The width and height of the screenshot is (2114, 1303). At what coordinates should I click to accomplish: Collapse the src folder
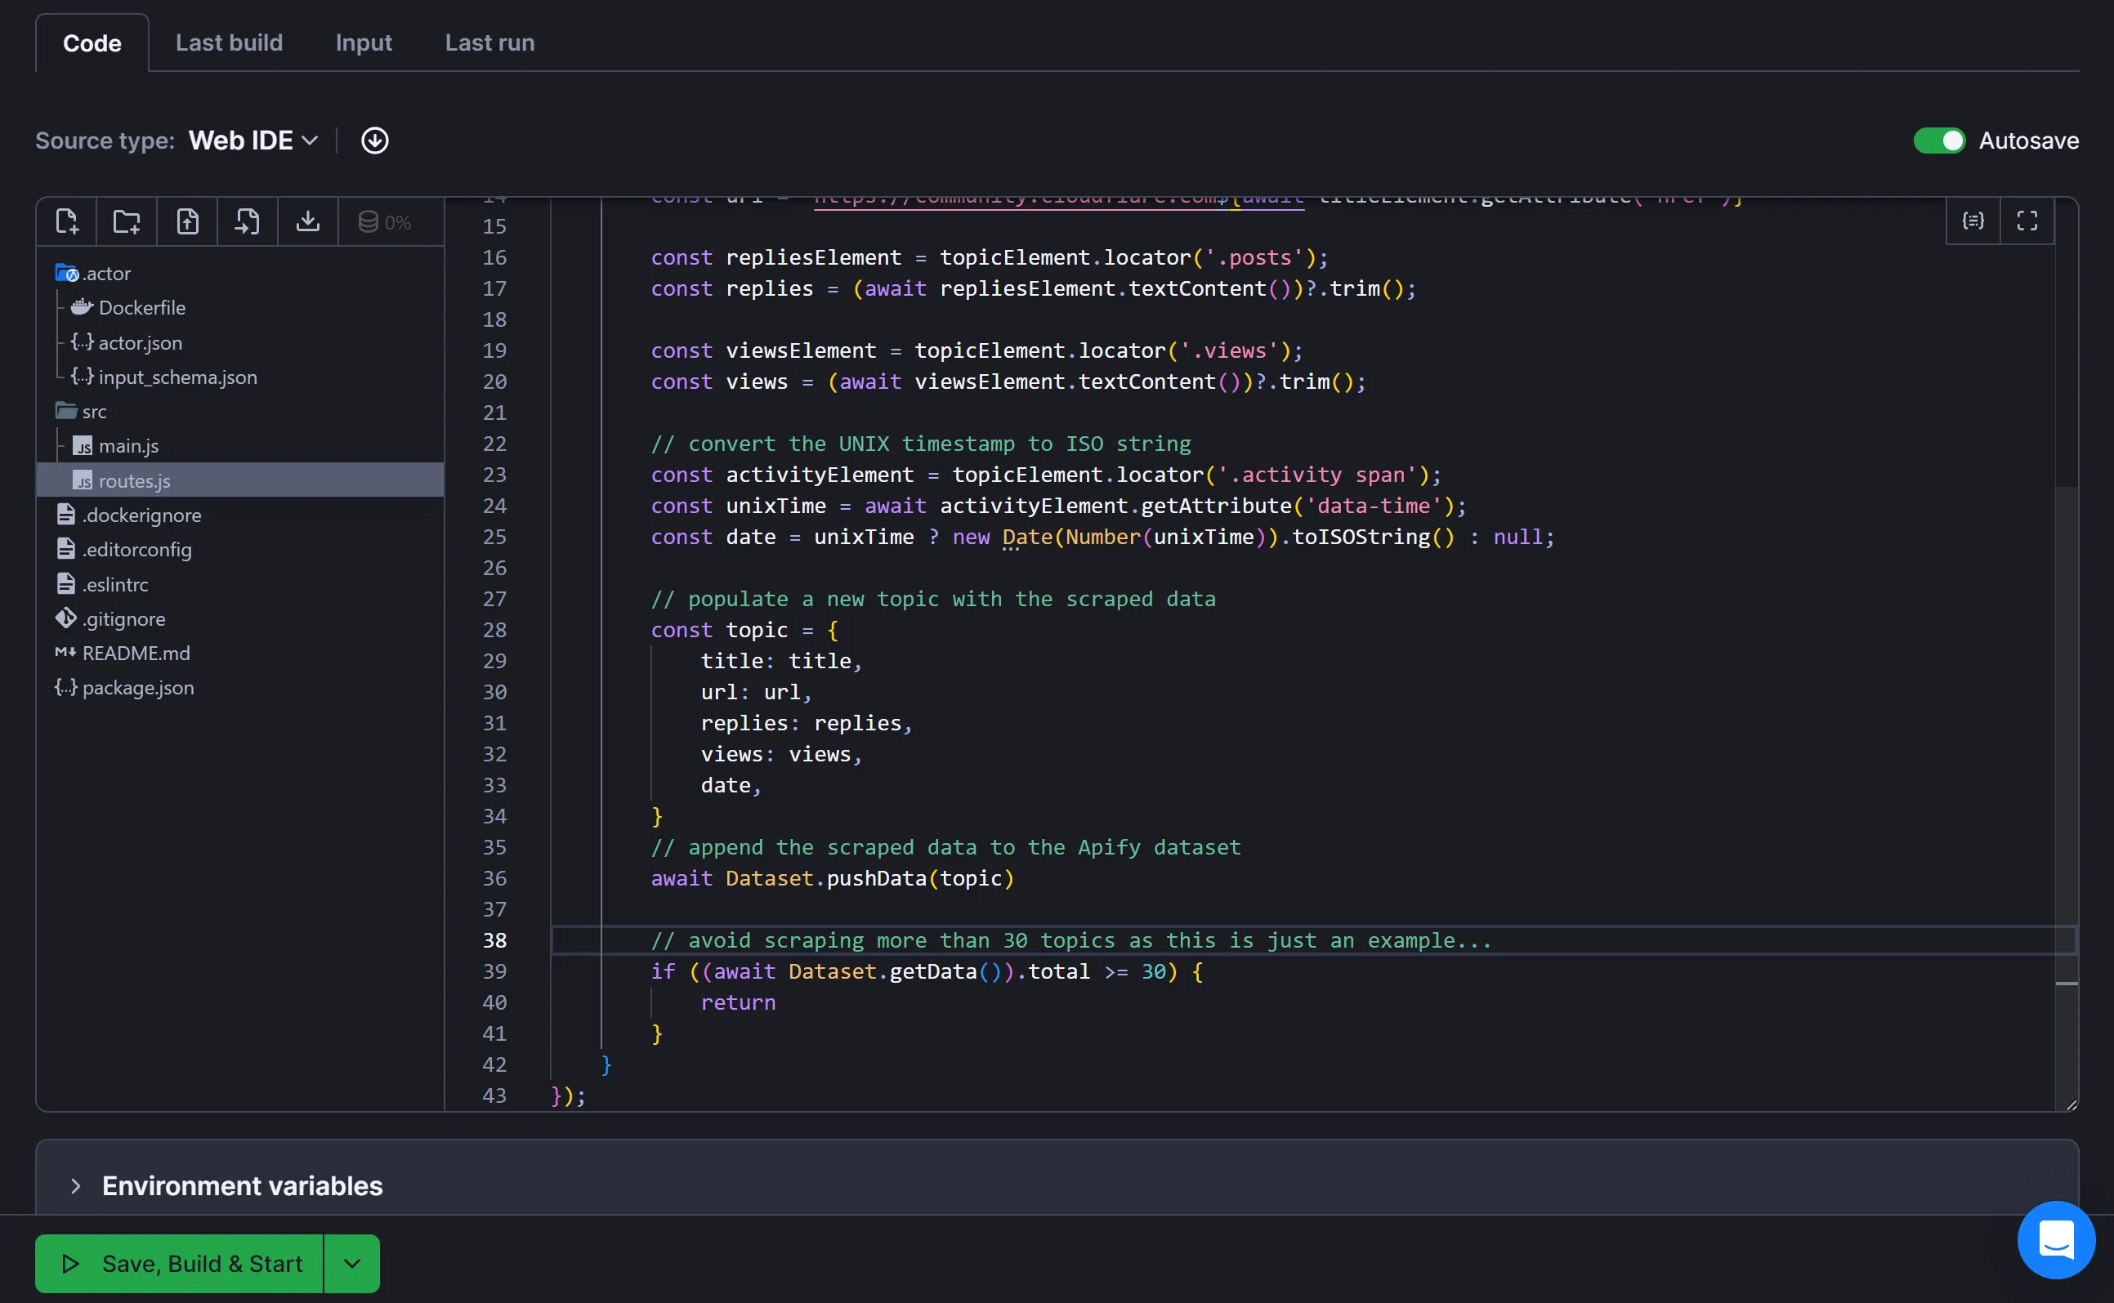[81, 411]
